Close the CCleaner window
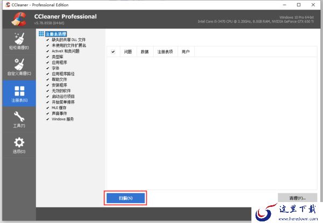This screenshot has width=323, height=223. pos(313,5)
